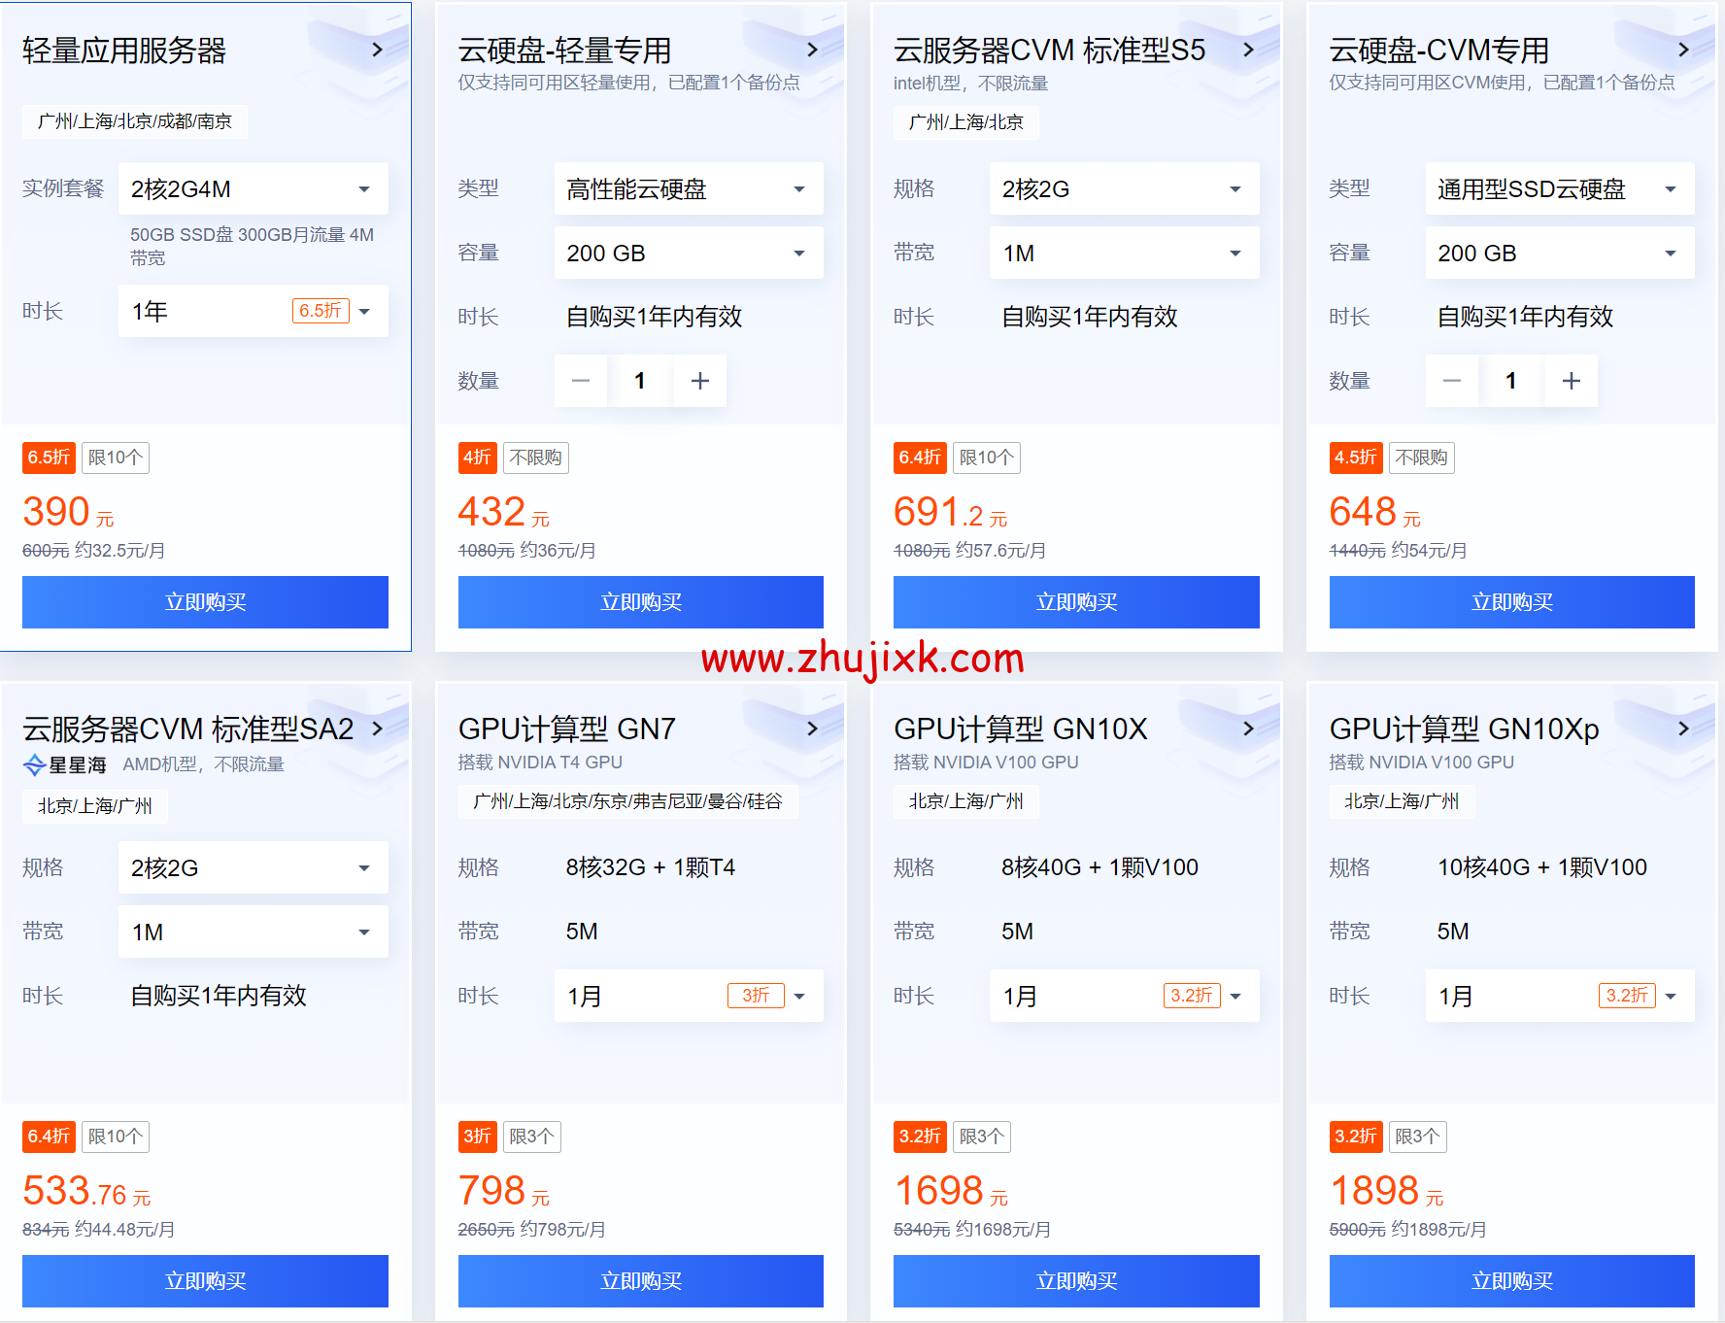The image size is (1725, 1323).
Task: Click the 星星海 logo icon on SA2 card
Action: pyautogui.click(x=33, y=764)
